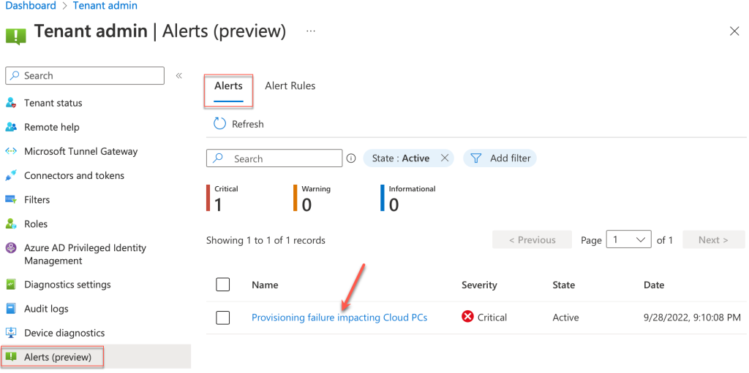Select the Microsoft Tunnel Gateway icon

pyautogui.click(x=11, y=151)
